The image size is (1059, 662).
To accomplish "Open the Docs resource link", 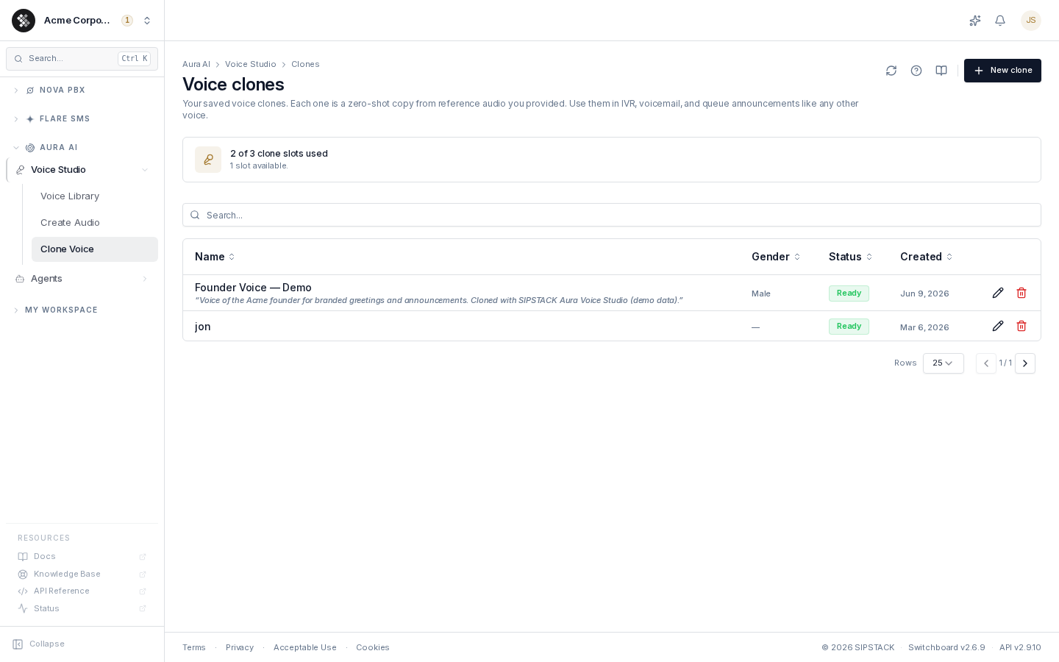I will tap(82, 557).
